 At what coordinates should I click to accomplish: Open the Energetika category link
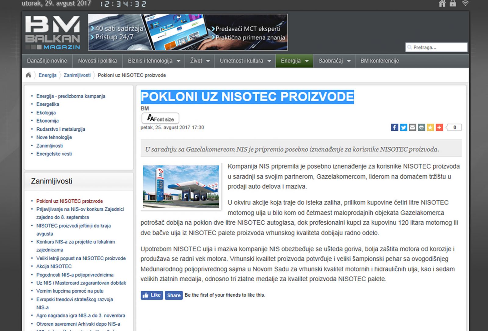48,104
